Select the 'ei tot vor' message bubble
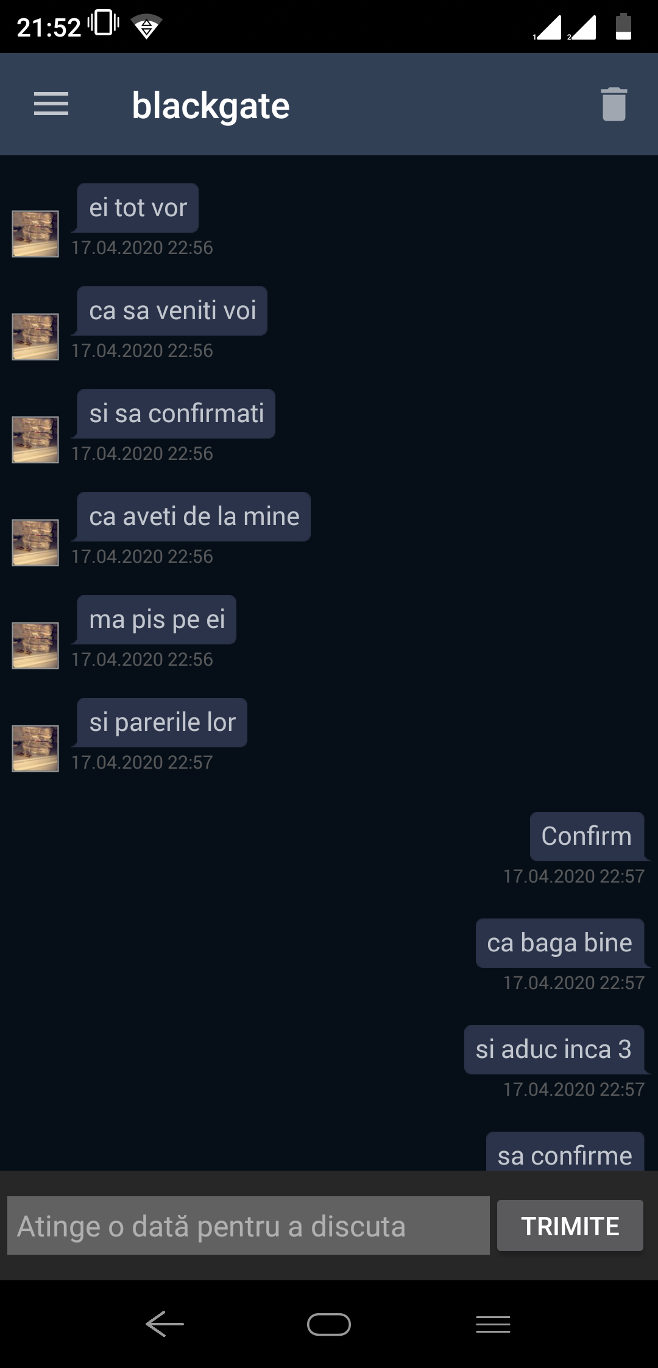Screen dimensions: 658x1368 (x=138, y=208)
